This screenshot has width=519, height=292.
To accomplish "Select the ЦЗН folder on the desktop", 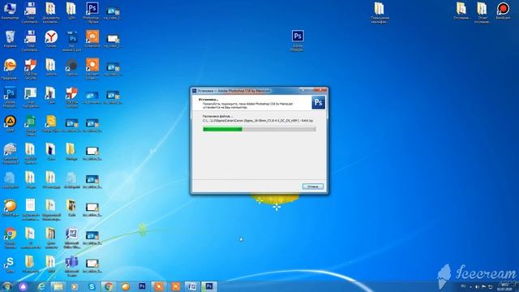I will click(71, 11).
